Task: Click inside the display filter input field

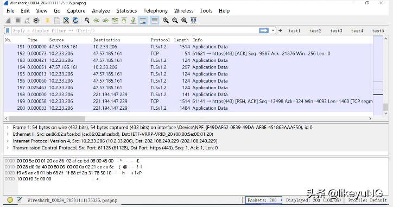Action: (135, 30)
